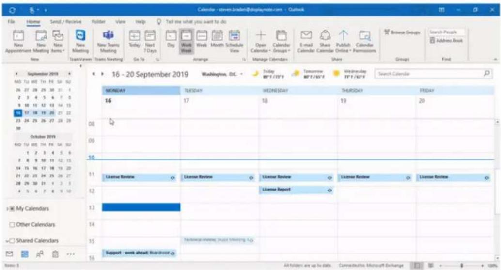Screen dimensions: 501x270
Task: Start a TeamViewer New Meeting
Action: [x=80, y=42]
